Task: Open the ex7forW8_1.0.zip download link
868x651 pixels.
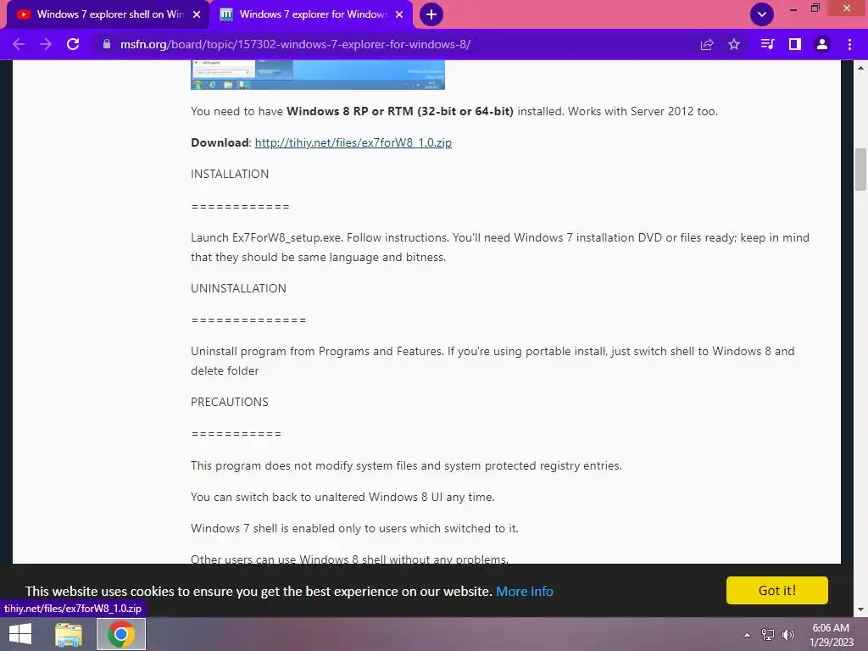Action: tap(353, 142)
